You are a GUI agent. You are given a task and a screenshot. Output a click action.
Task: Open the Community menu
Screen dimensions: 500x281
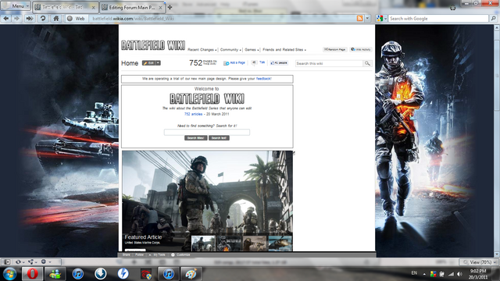coord(230,50)
